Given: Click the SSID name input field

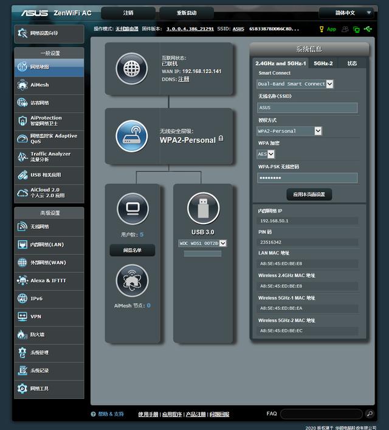Looking at the screenshot, I should [x=307, y=108].
